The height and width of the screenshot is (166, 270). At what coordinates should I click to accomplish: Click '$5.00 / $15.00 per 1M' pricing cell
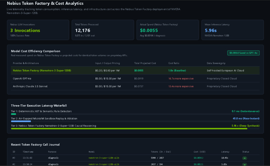tap(108, 78)
